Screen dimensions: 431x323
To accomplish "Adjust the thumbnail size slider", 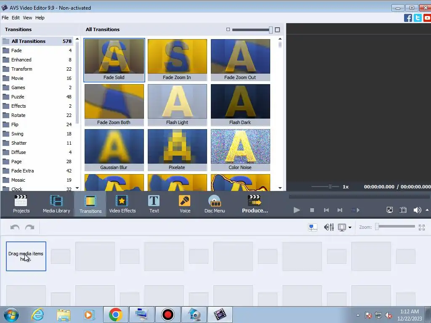I will tap(253, 30).
